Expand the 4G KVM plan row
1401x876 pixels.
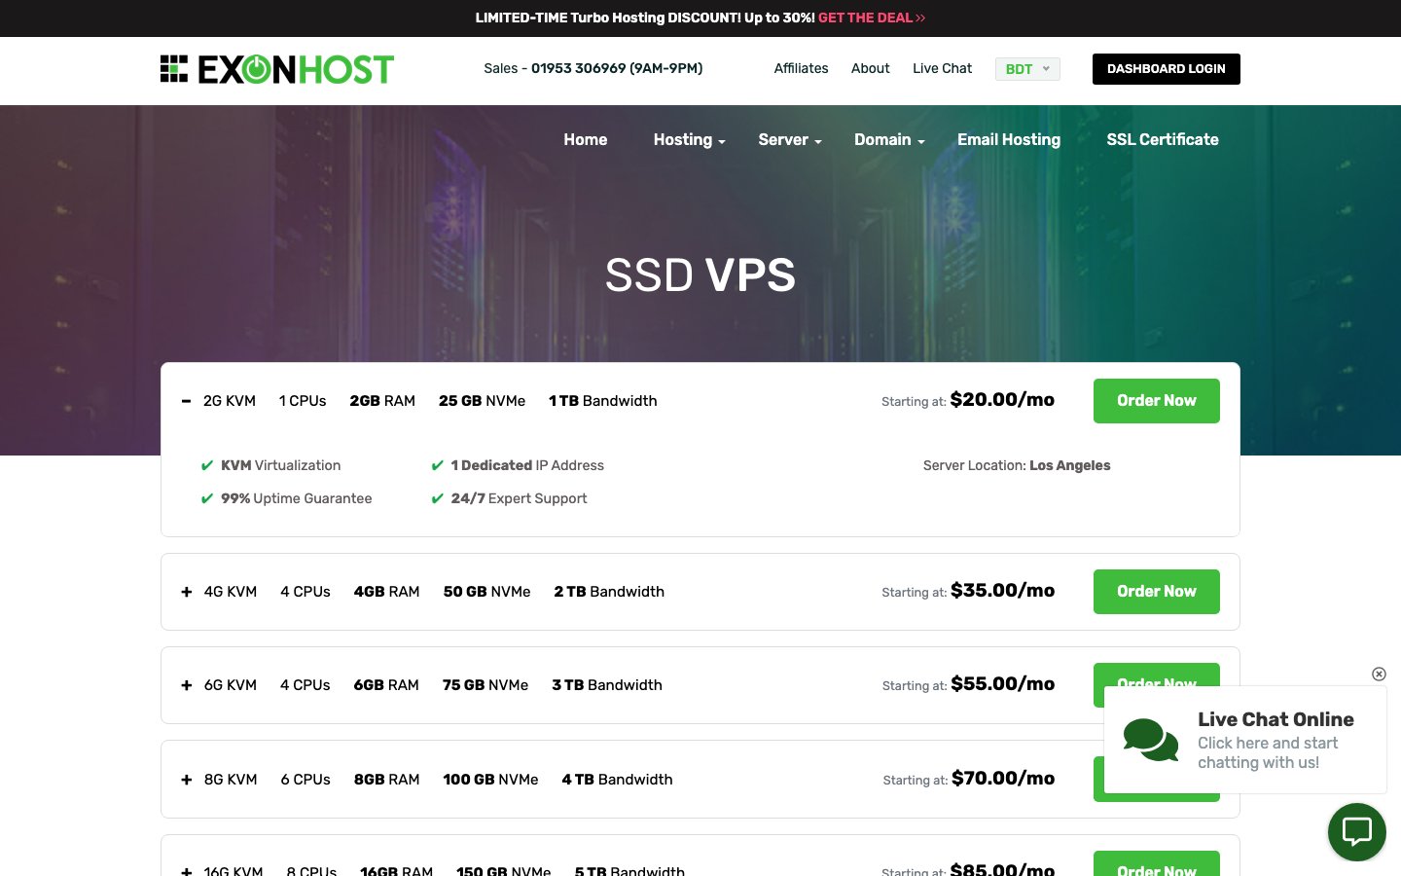coord(186,592)
